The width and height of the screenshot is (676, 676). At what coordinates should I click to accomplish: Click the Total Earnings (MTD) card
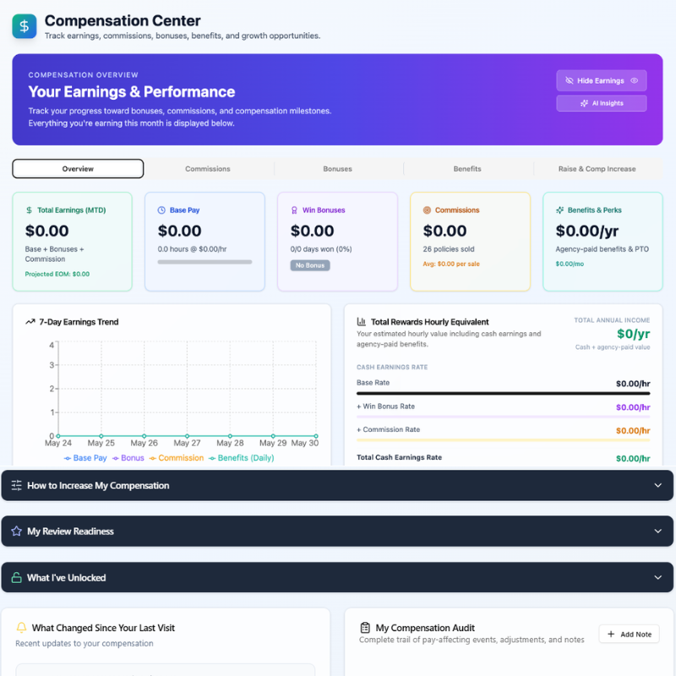[x=73, y=242]
